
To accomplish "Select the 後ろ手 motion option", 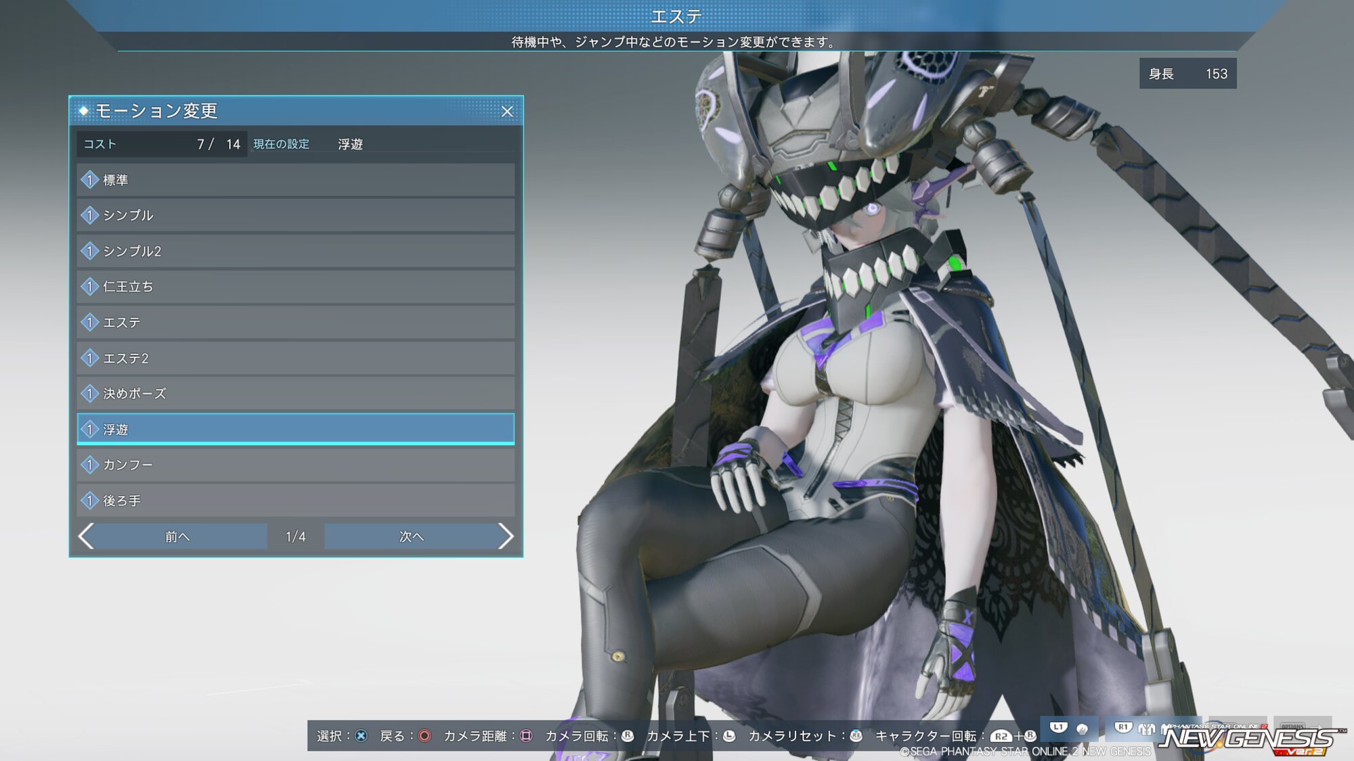I will (295, 501).
